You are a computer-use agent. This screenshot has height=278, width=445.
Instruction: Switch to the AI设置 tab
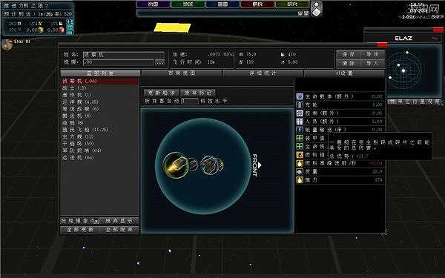[x=344, y=73]
